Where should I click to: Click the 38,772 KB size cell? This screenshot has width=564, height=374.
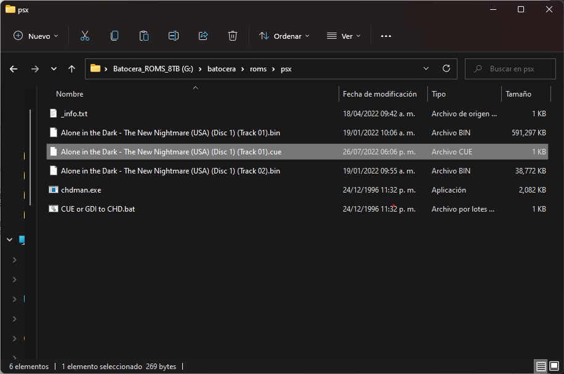(x=531, y=170)
